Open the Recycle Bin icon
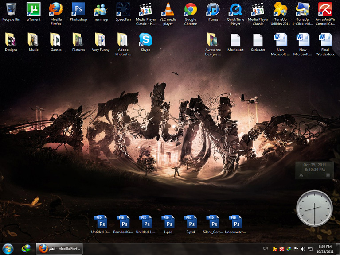This screenshot has width=340, height=255. 11,12
